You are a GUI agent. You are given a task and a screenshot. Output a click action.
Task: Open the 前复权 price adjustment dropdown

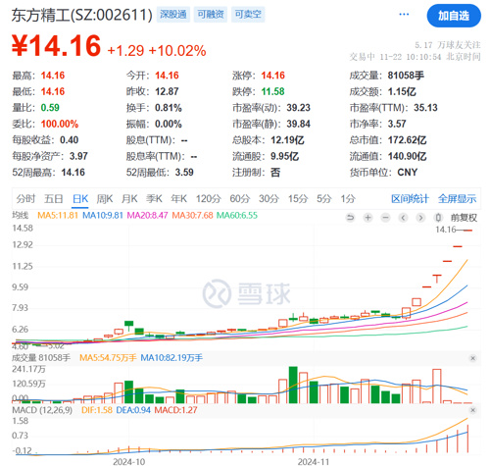[464, 218]
